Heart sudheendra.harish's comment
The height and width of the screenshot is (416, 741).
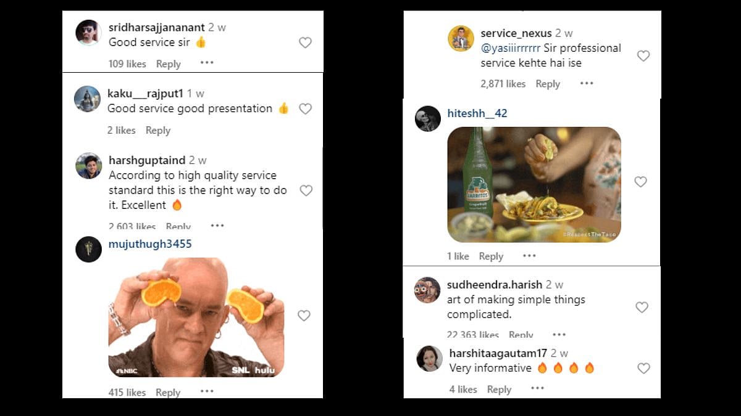tap(642, 307)
